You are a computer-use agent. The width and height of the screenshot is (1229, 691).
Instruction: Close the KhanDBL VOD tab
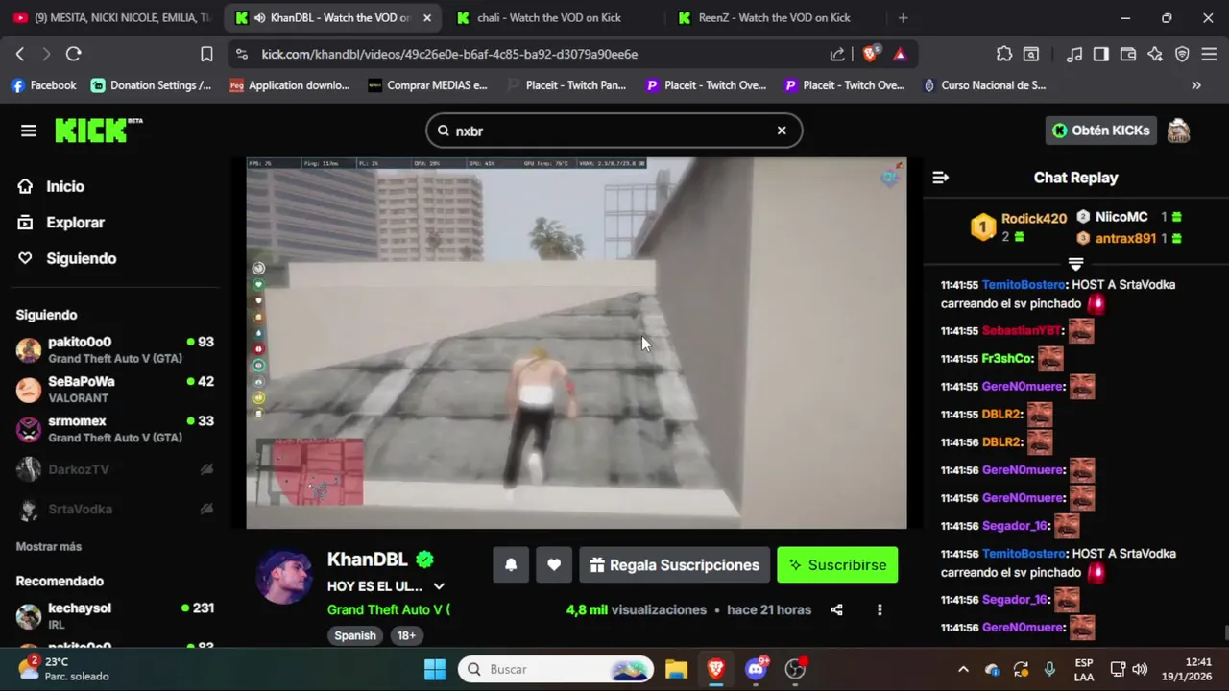point(427,17)
